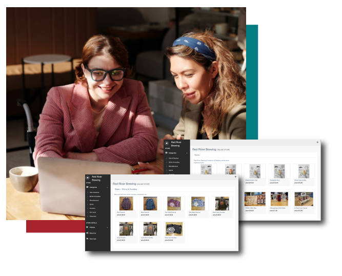Image resolution: width=342 pixels, height=276 pixels.
Task: Click About Us label in front window sidebar
Action: 93,233
